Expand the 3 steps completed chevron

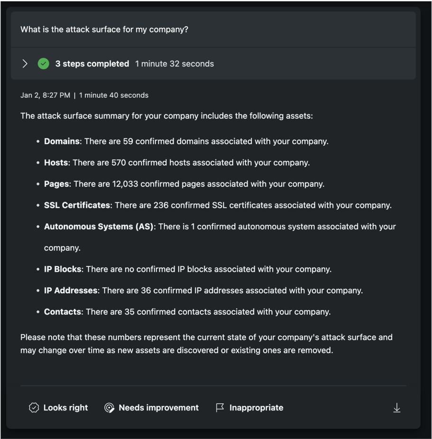(25, 64)
